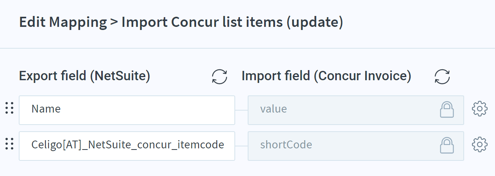The height and width of the screenshot is (176, 495).
Task: Open settings gear for the shortCode mapping
Action: (480, 145)
